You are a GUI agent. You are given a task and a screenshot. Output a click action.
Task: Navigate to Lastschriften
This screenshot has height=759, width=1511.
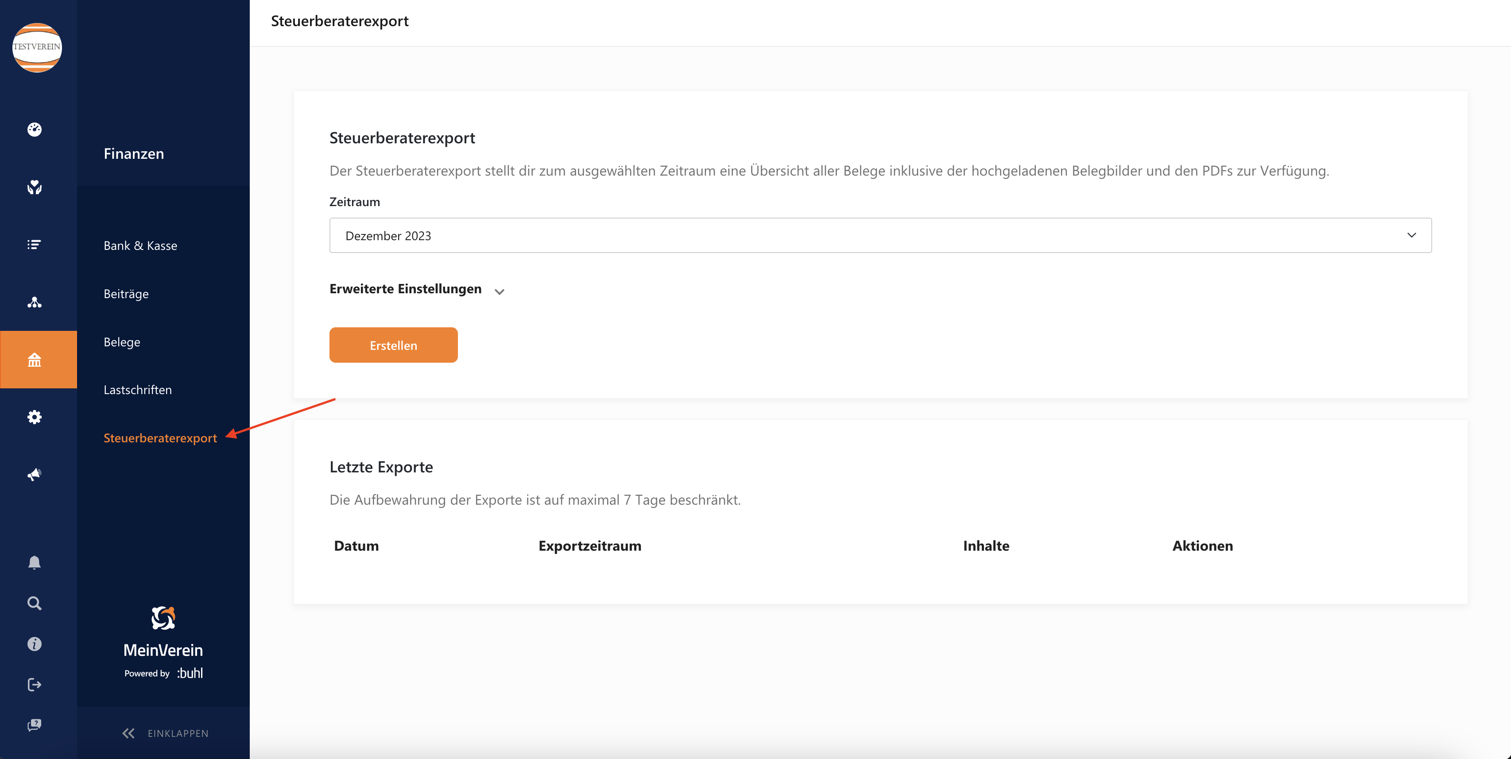138,390
